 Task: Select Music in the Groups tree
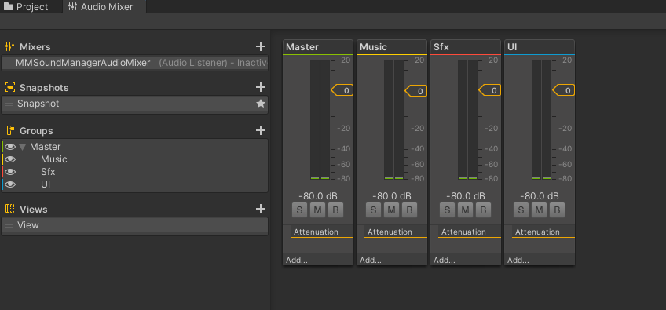54,159
